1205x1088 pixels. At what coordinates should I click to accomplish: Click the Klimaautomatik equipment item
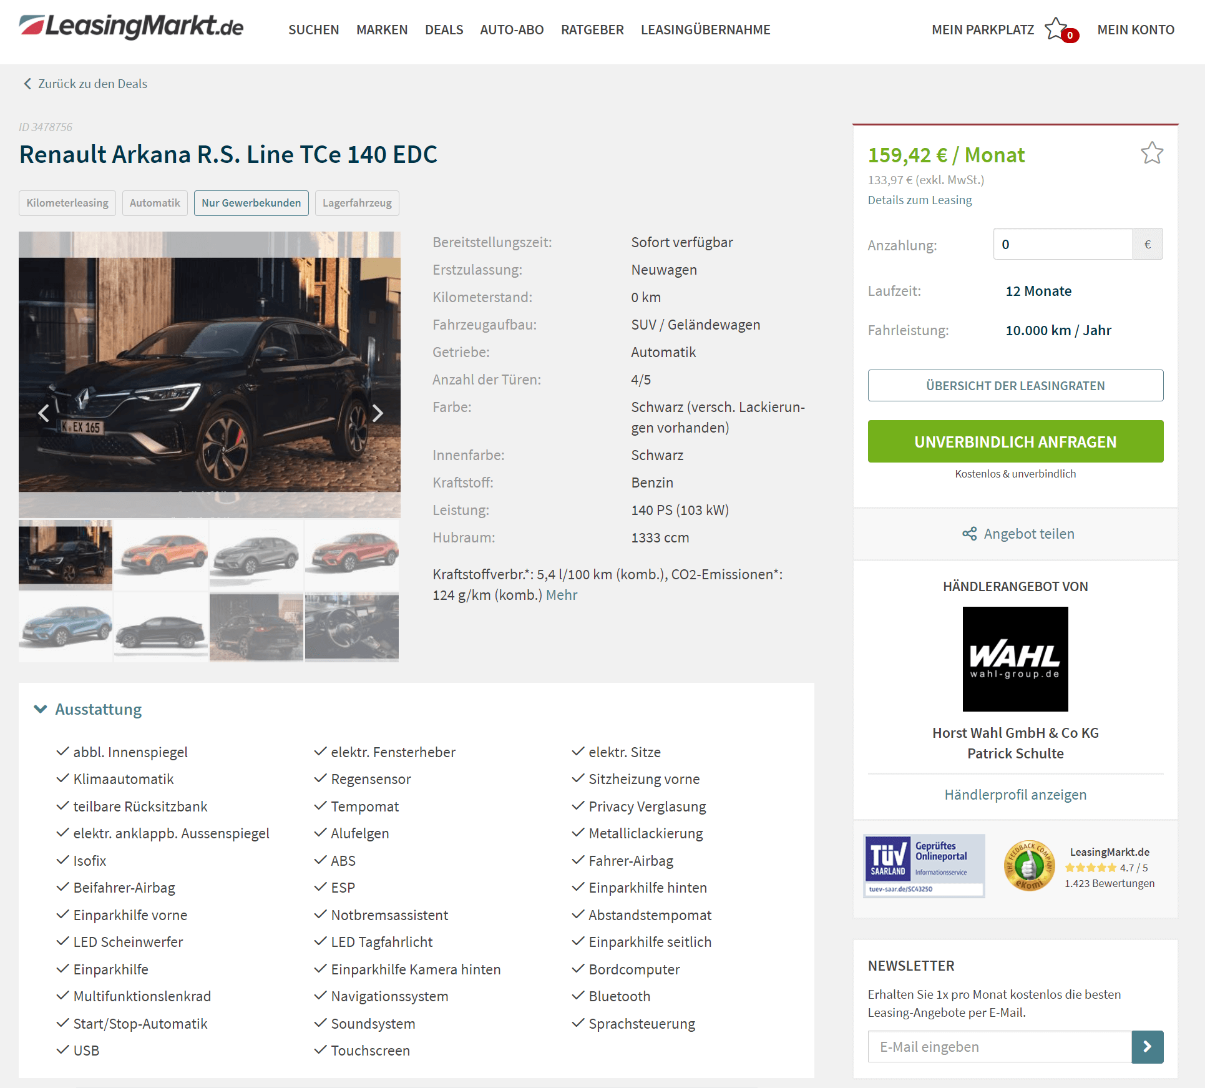(x=123, y=779)
